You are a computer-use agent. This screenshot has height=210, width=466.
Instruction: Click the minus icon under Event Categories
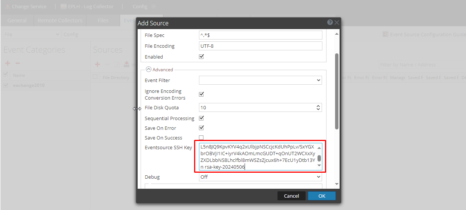[17, 64]
